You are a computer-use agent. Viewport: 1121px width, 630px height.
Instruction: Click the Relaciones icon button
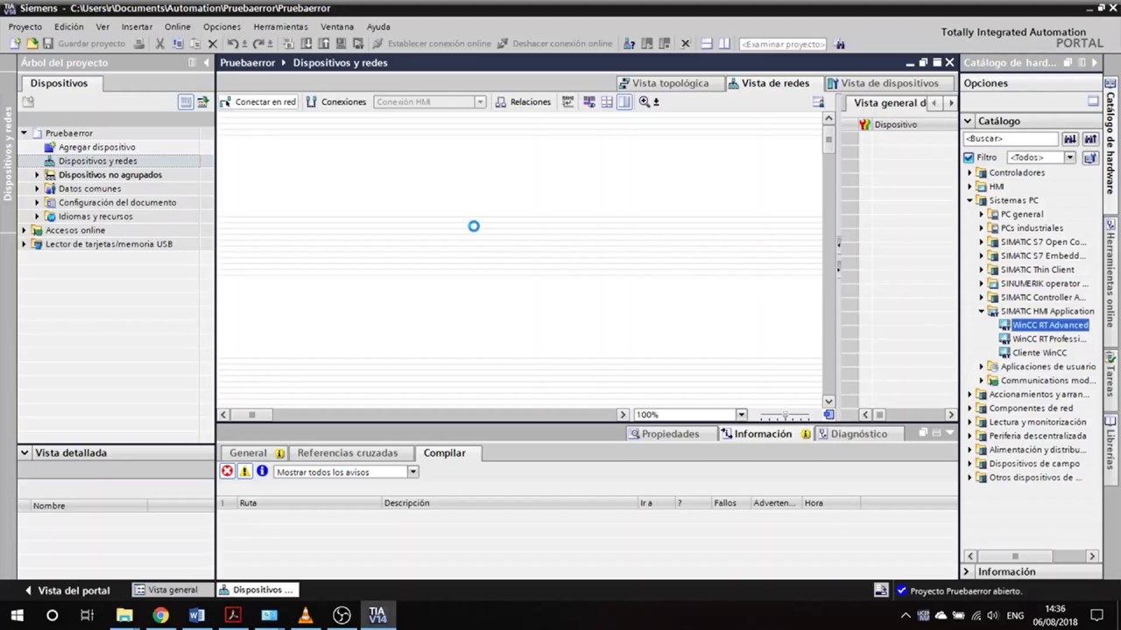523,101
